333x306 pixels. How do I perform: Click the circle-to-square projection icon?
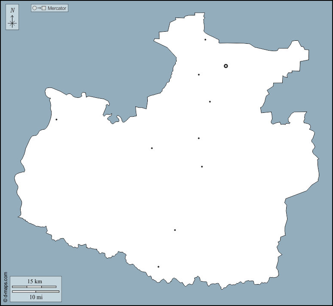point(39,8)
